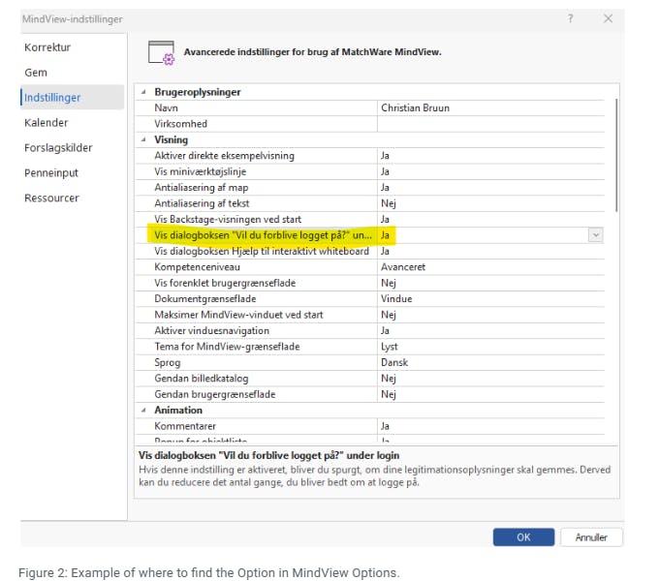
Task: Select the Vis forenklet brugergrænseflade row
Action: [x=370, y=283]
